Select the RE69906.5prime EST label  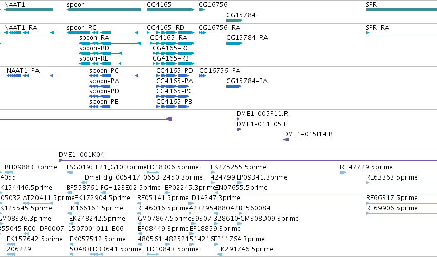[392, 209]
